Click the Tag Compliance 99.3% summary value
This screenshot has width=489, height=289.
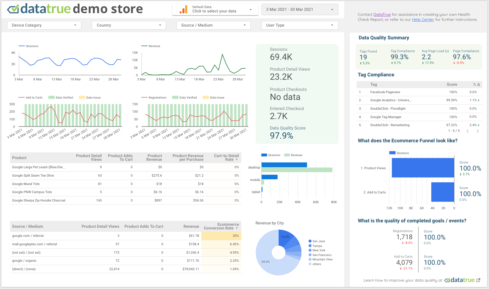(x=400, y=57)
